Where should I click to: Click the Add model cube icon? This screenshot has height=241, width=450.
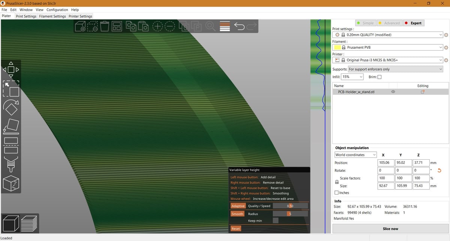pos(80,26)
